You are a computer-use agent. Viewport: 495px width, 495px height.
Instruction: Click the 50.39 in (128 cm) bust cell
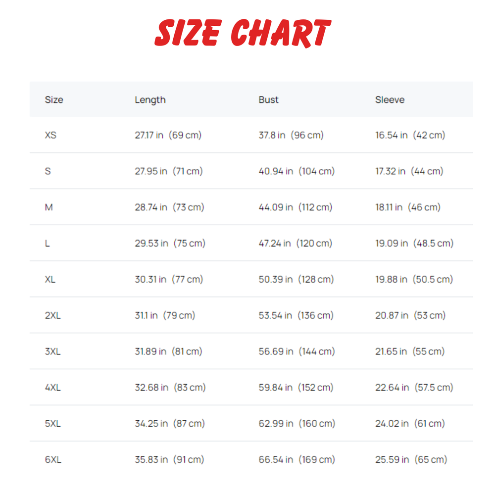tap(296, 279)
